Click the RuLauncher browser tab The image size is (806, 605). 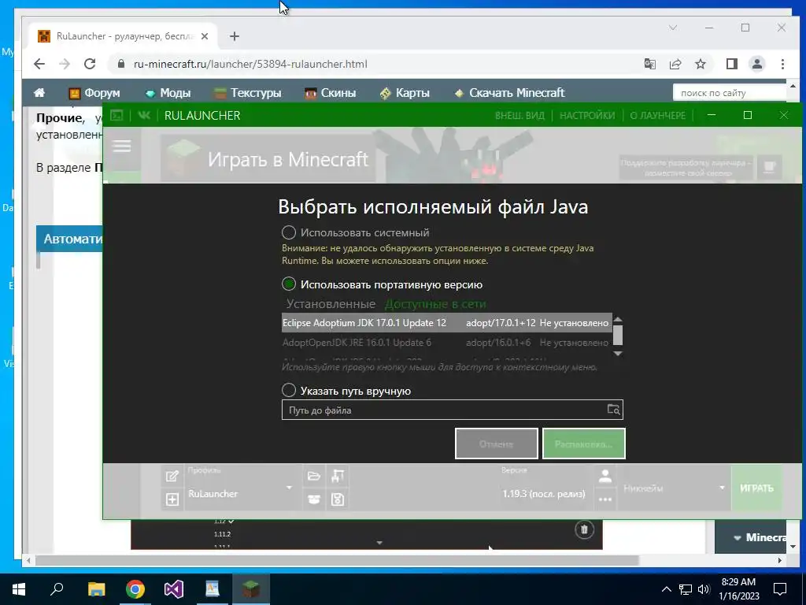tap(124, 36)
